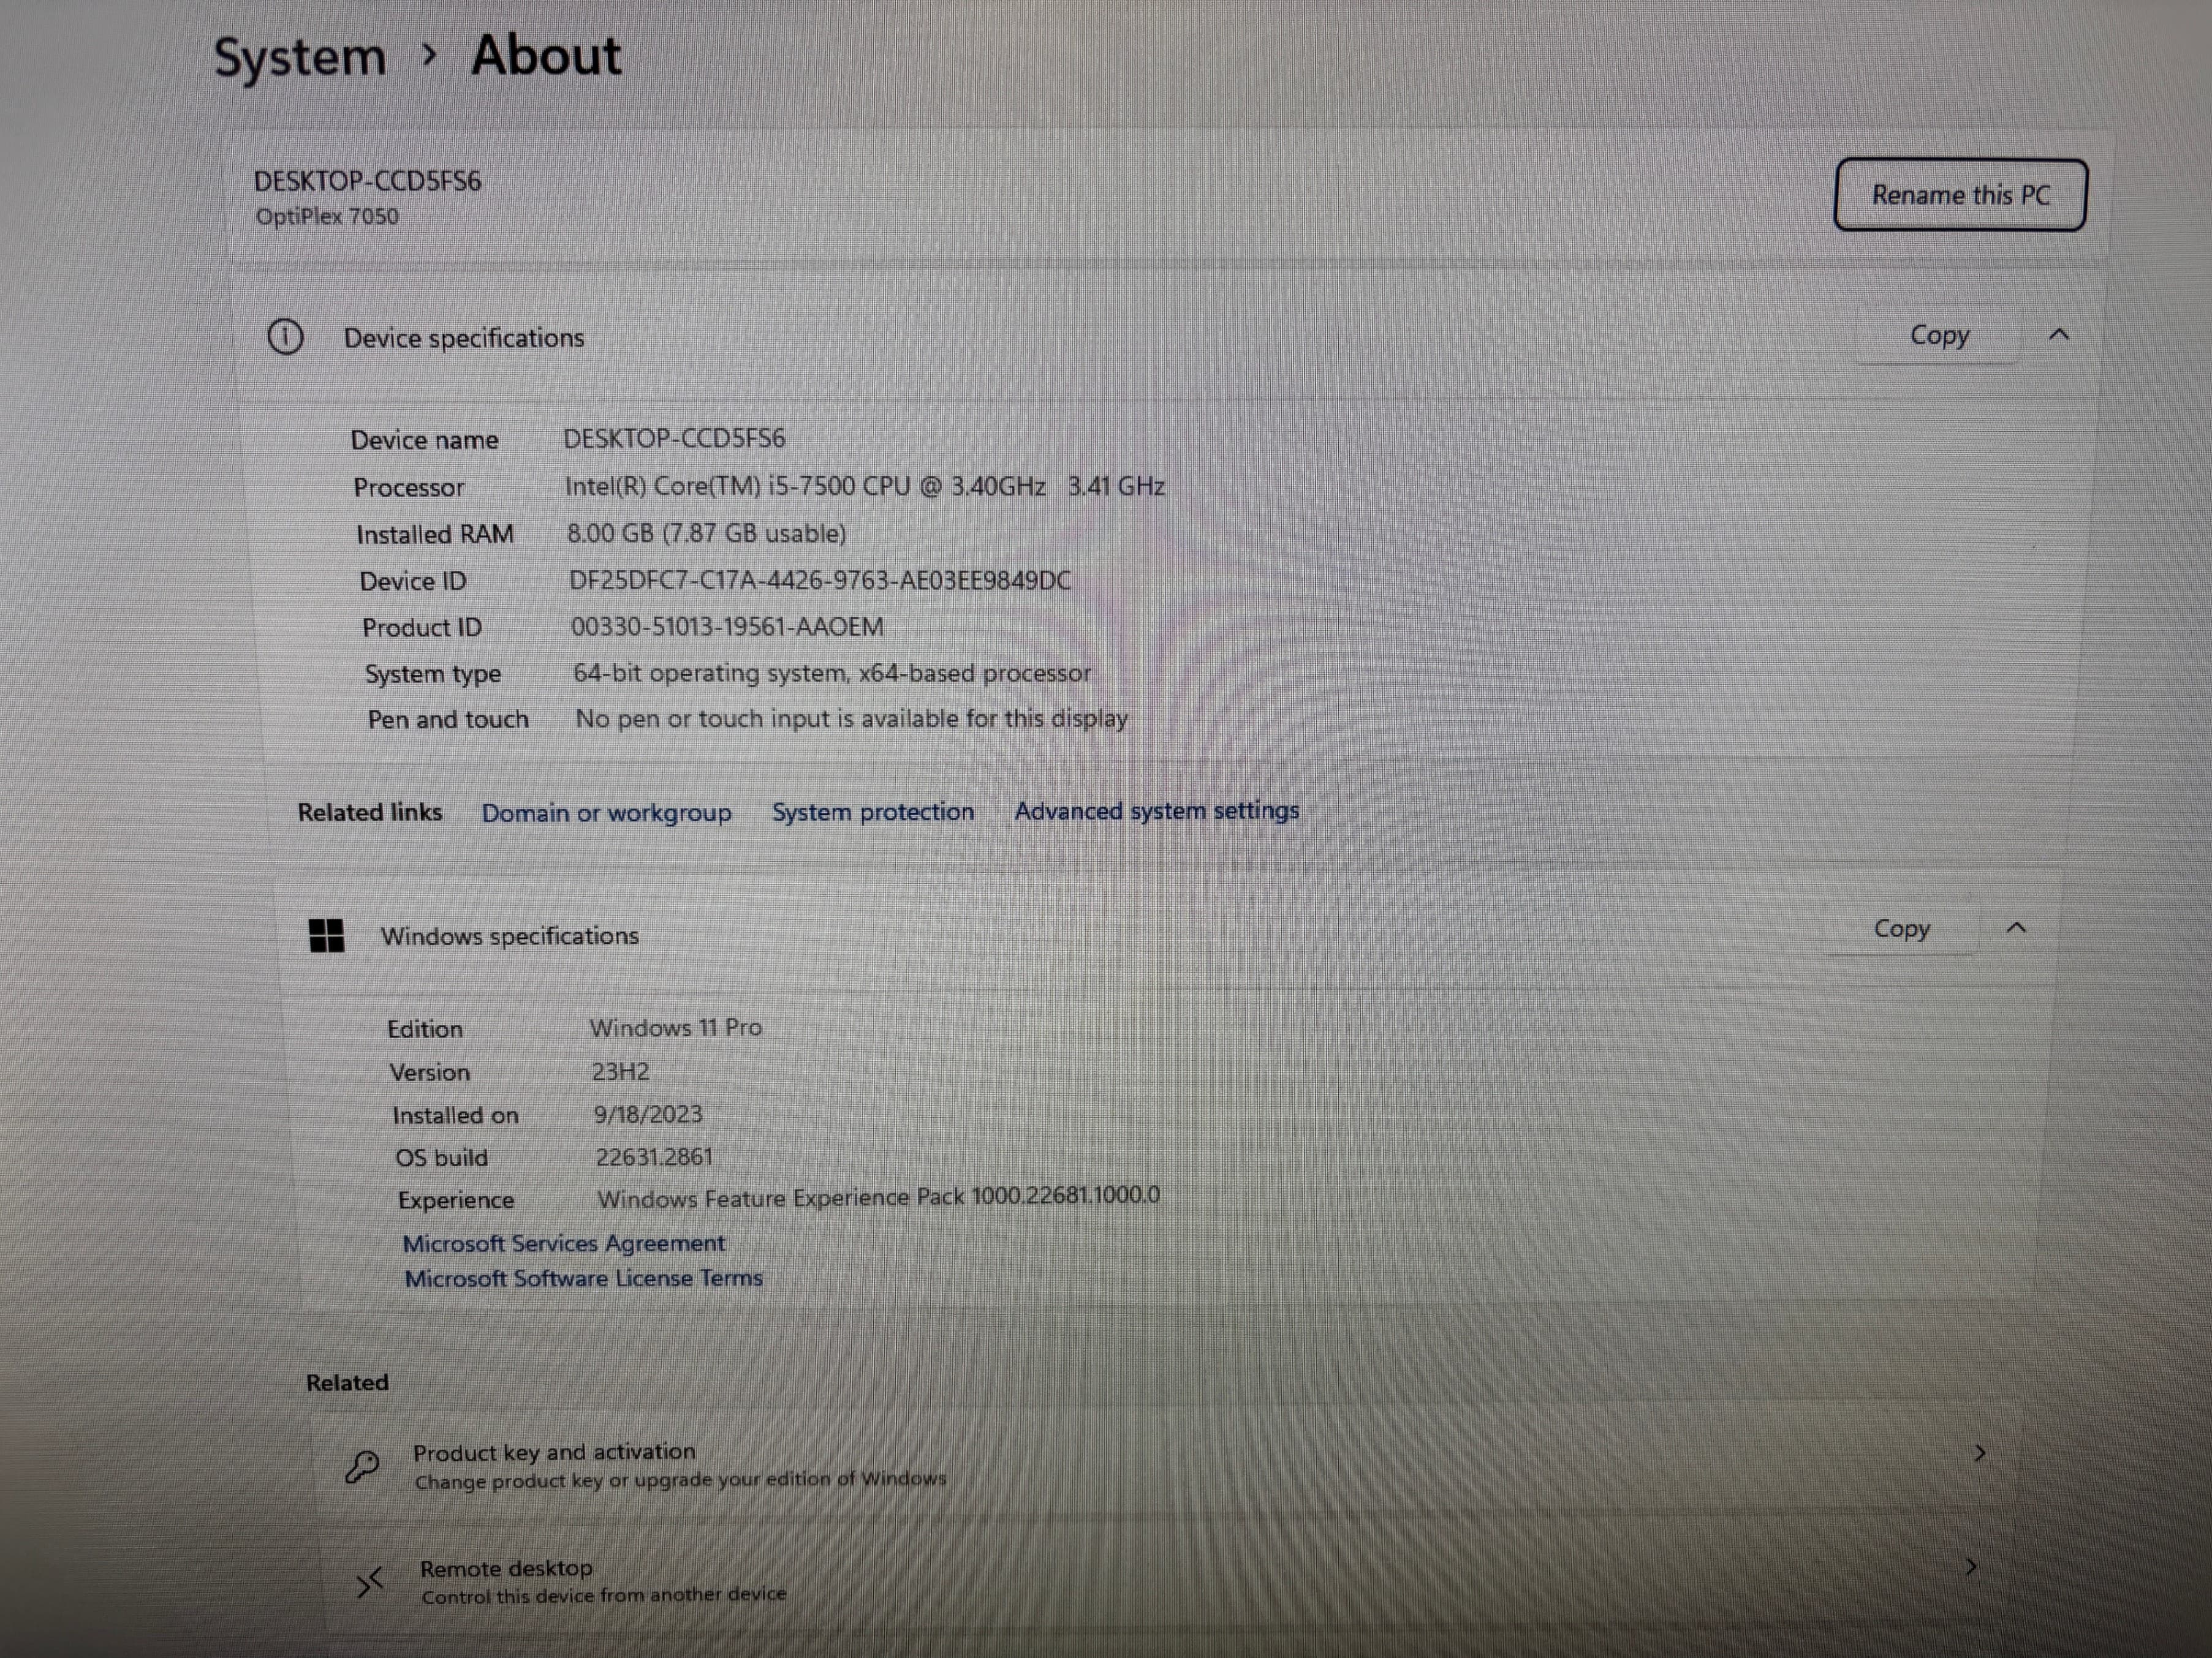This screenshot has height=1658, width=2212.
Task: Click the Related section heading
Action: pyautogui.click(x=347, y=1383)
